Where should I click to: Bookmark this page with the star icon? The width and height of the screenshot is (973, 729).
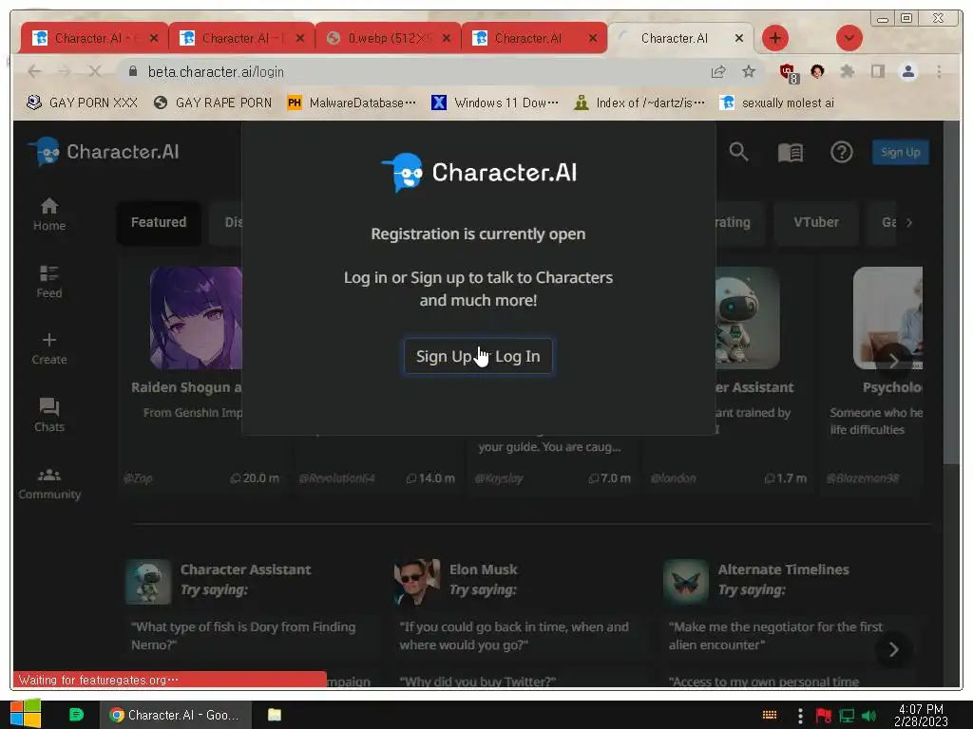coord(749,72)
